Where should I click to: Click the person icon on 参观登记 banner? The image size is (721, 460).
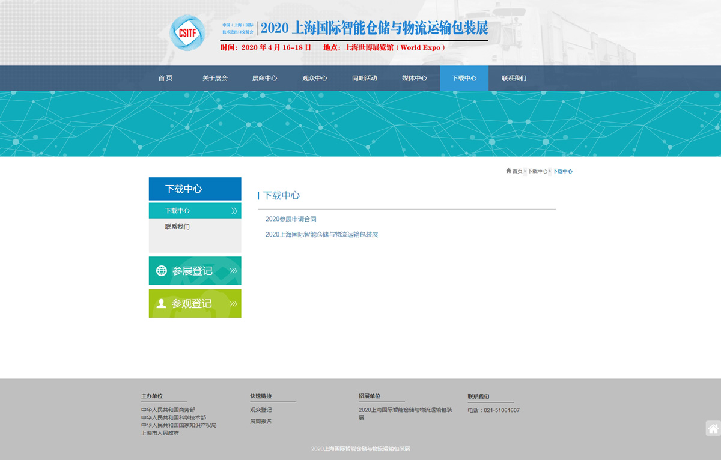pyautogui.click(x=161, y=304)
